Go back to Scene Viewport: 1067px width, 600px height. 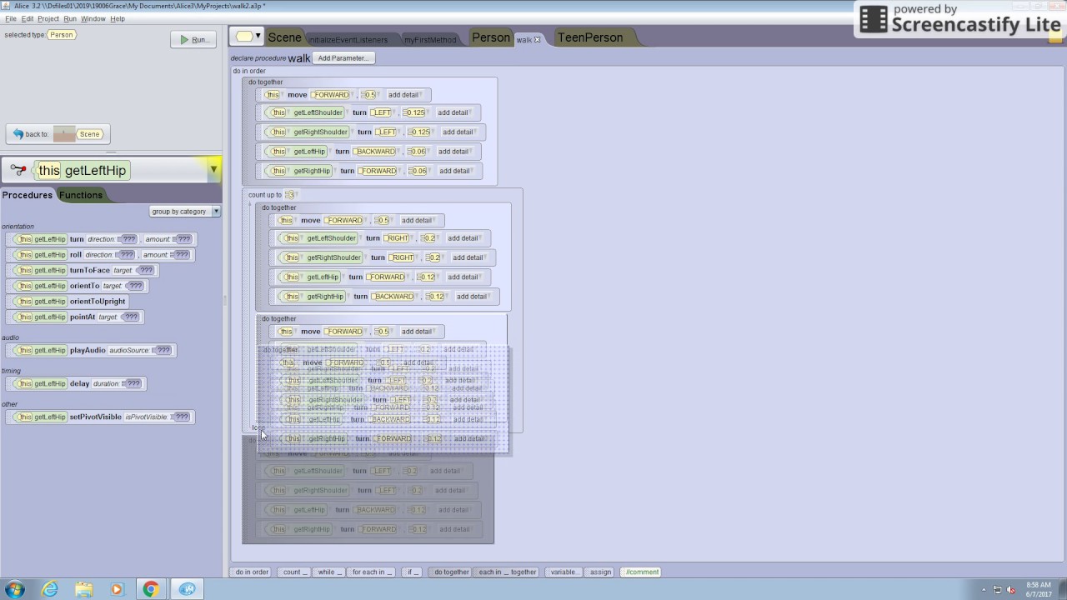coord(57,134)
